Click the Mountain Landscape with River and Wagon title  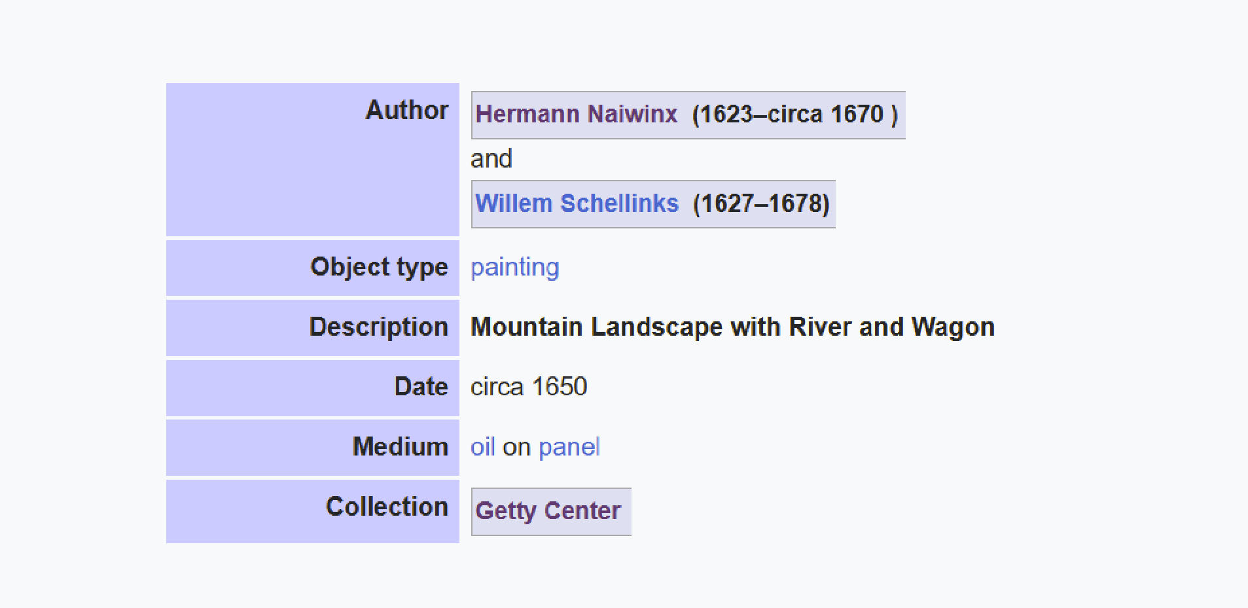pyautogui.click(x=732, y=327)
